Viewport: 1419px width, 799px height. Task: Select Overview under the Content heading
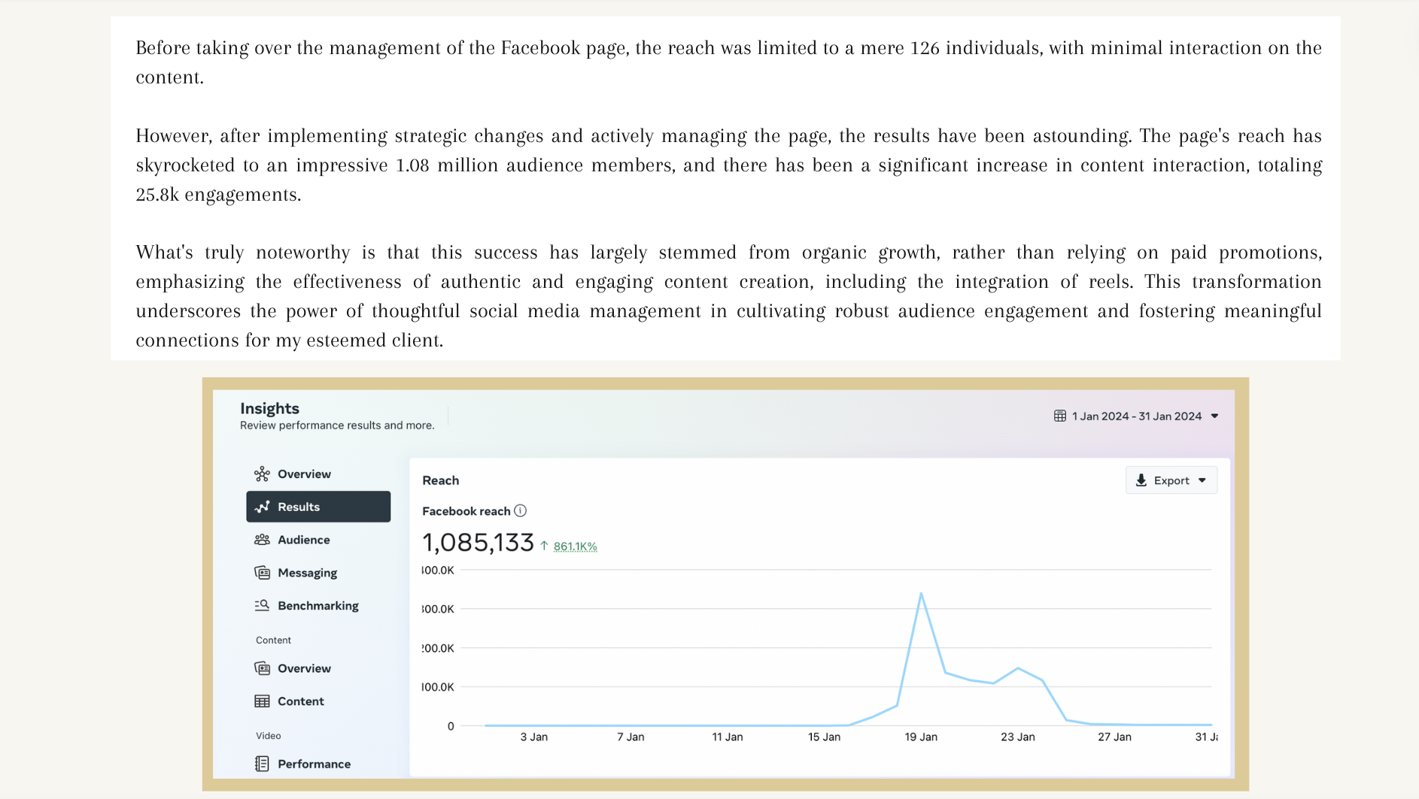click(304, 668)
